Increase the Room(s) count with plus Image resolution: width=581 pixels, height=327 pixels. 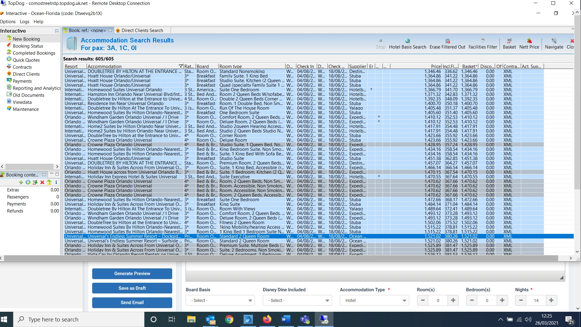pos(453,300)
